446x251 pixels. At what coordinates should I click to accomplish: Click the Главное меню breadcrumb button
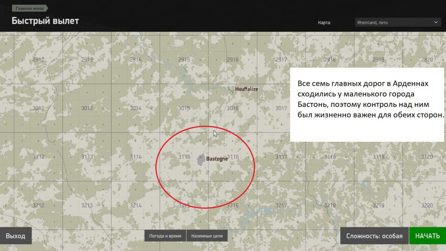tap(29, 8)
